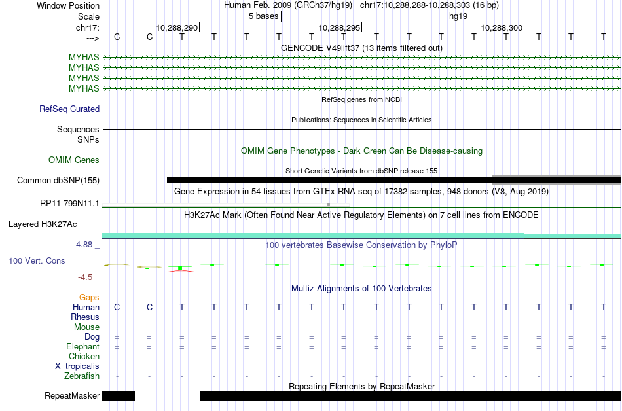The height and width of the screenshot is (411, 622).
Task: Open RefSeq genes from NCBI title
Action: (361, 99)
